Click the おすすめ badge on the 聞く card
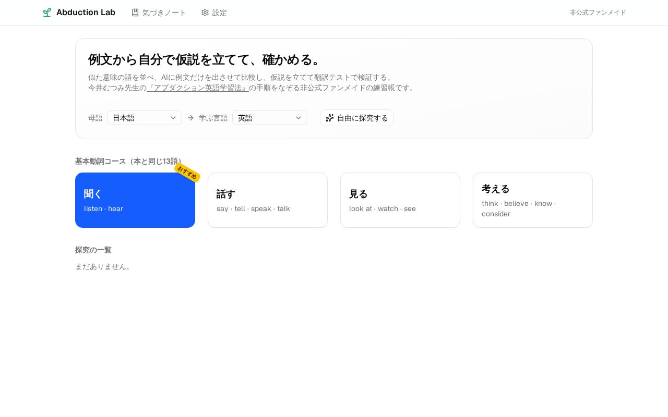The image size is (668, 417). pos(187,173)
